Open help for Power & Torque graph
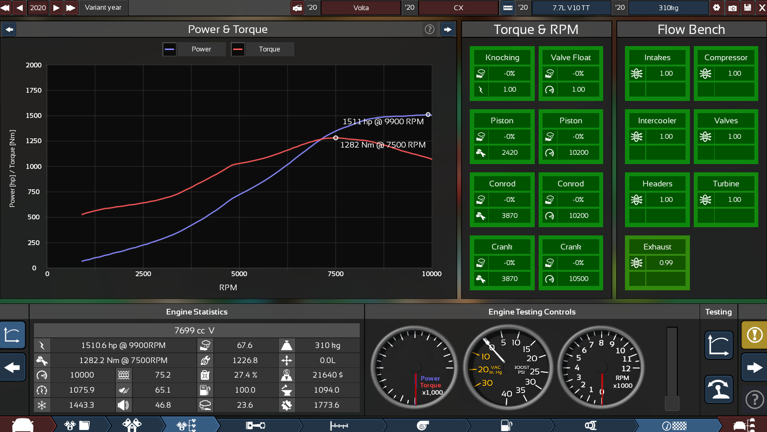This screenshot has width=767, height=432. point(430,30)
